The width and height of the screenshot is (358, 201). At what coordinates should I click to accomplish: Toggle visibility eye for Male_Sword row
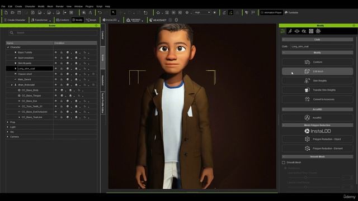[x=56, y=79]
